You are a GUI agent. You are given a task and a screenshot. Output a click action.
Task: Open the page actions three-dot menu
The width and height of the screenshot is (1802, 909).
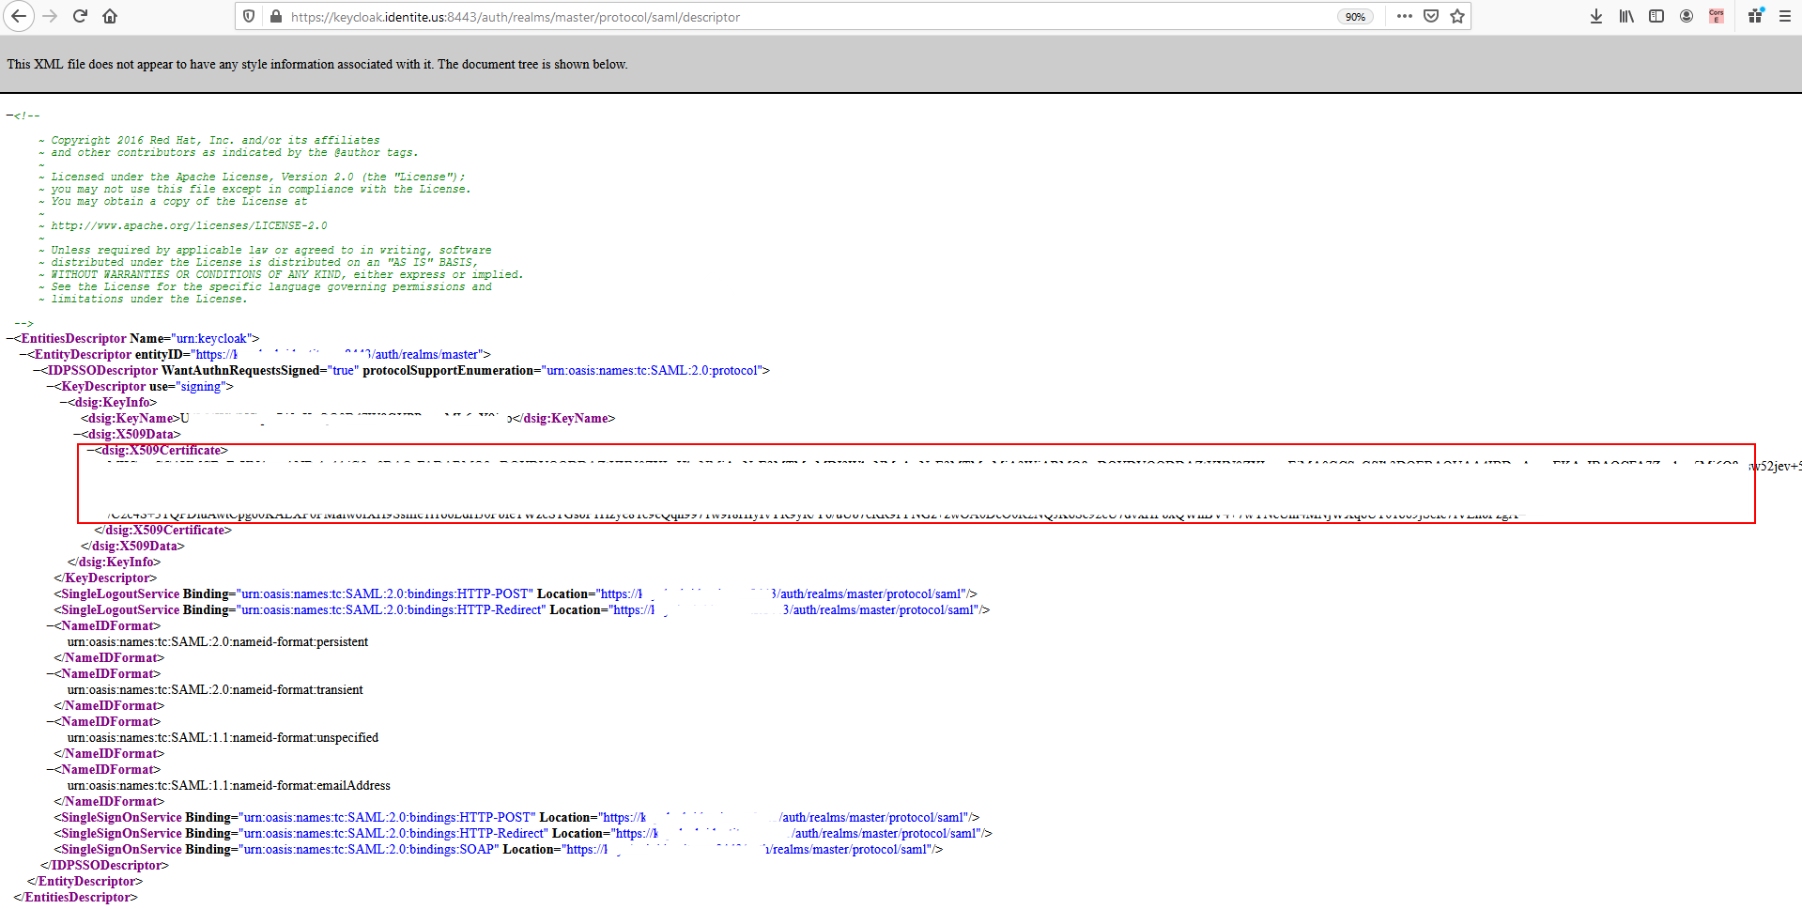point(1405,16)
